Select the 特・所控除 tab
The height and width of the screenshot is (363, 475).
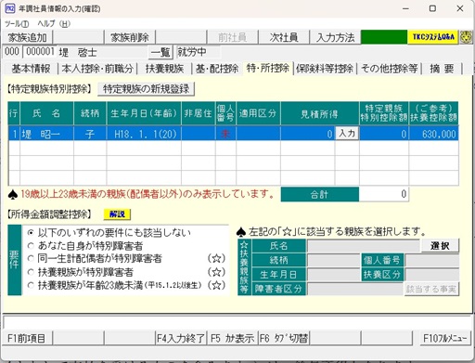tap(268, 68)
